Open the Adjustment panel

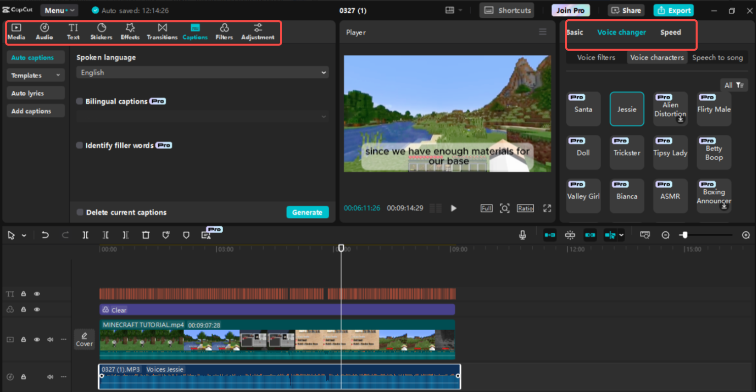(258, 31)
